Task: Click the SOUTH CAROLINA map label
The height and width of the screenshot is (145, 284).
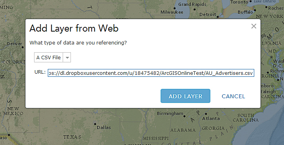Action: pyautogui.click(x=246, y=118)
